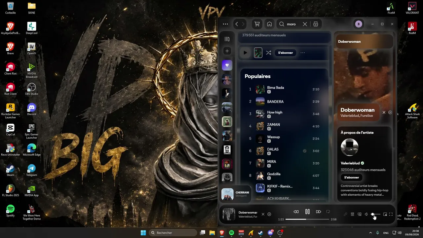Add playing track to Liked Songs
The height and width of the screenshot is (238, 423).
coord(269,214)
